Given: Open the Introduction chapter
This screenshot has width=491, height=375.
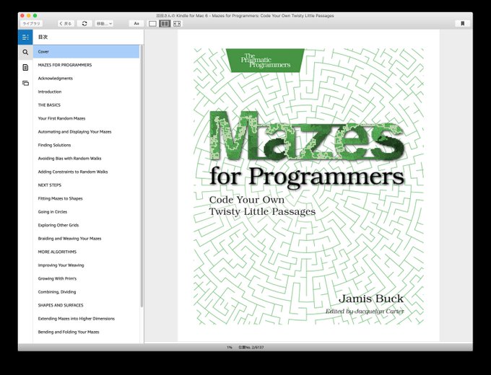Looking at the screenshot, I should click(87, 92).
